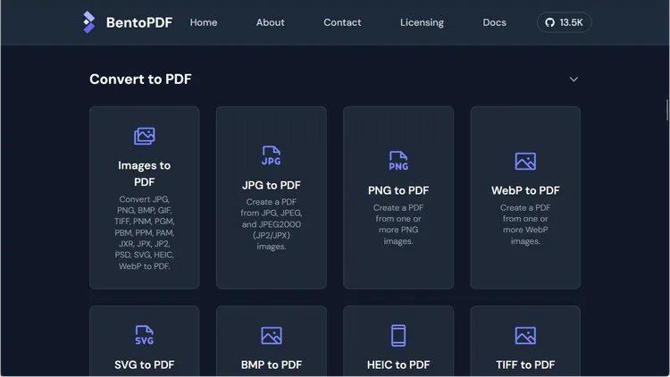Open the JPG to PDF tool title
Screen dimensions: 670x377
click(x=272, y=185)
